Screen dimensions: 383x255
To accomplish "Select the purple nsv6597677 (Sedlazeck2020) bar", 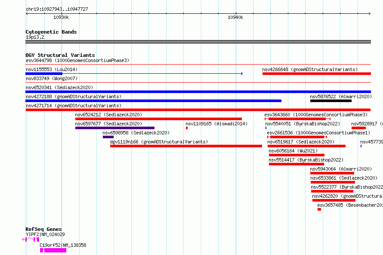I will 115,128.
